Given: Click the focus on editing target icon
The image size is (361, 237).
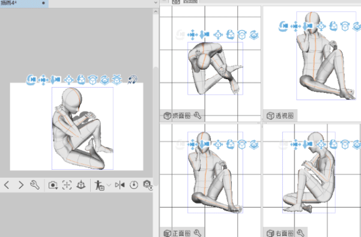Looking at the screenshot, I should (x=67, y=185).
